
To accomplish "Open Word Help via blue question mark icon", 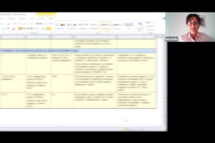I will click(165, 18).
